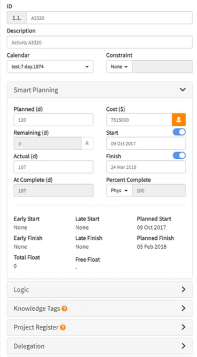Toggle the Start date switch
Viewport: 197px width, 357px height.
click(x=179, y=132)
